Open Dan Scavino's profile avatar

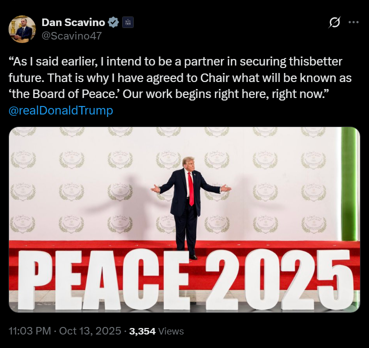point(22,29)
